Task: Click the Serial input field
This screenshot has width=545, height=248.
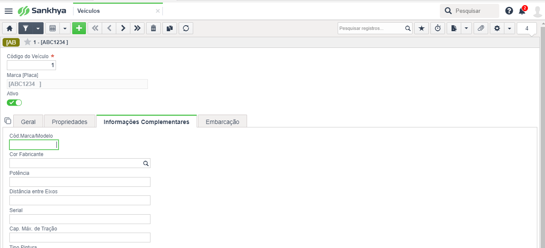Action: [80, 219]
